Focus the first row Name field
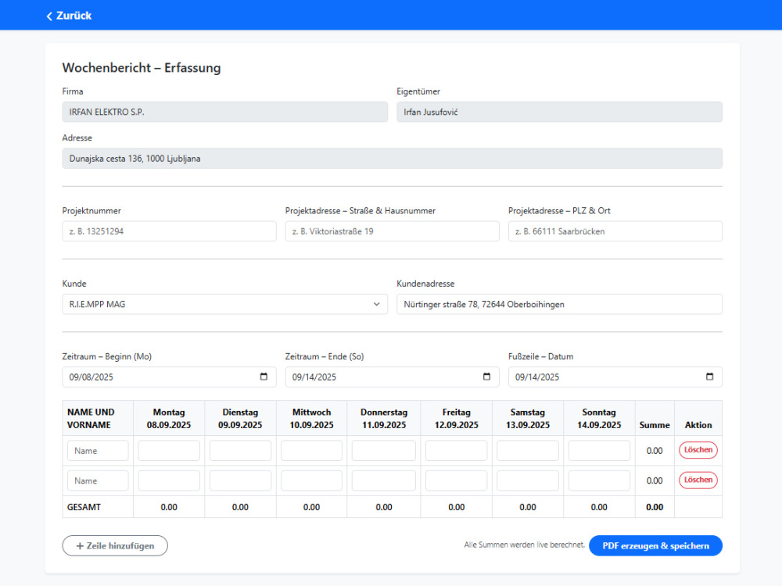 pyautogui.click(x=98, y=451)
